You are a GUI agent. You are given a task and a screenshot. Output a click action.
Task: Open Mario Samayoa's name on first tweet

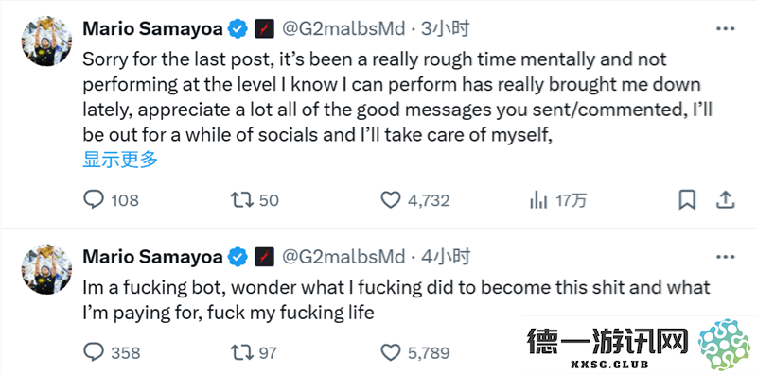click(153, 29)
